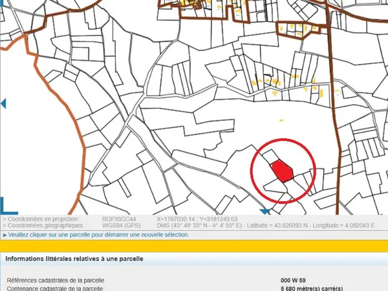Click 'Coordonnées géographiques' label

pyautogui.click(x=43, y=226)
